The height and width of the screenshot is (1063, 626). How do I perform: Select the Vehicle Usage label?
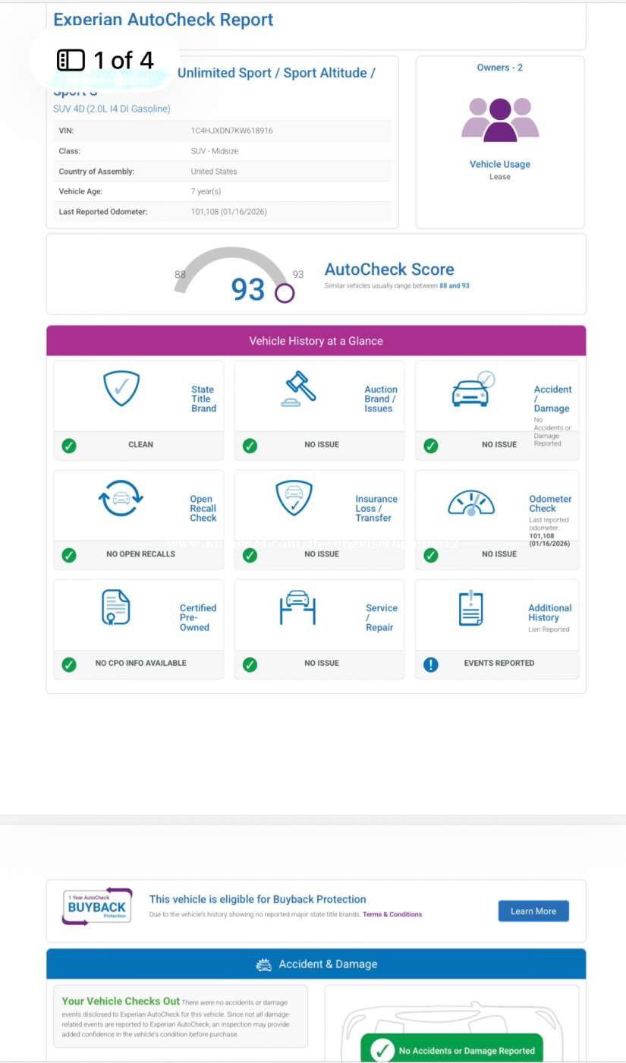(500, 164)
